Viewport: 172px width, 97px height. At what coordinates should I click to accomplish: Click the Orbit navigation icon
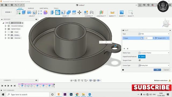tap(71, 81)
